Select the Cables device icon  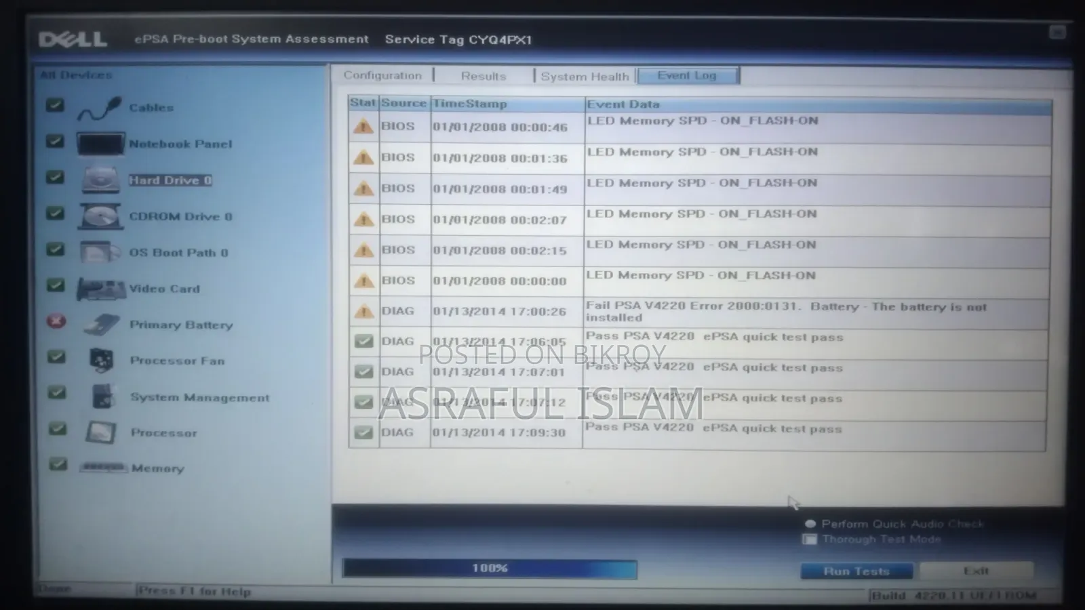[x=100, y=108]
